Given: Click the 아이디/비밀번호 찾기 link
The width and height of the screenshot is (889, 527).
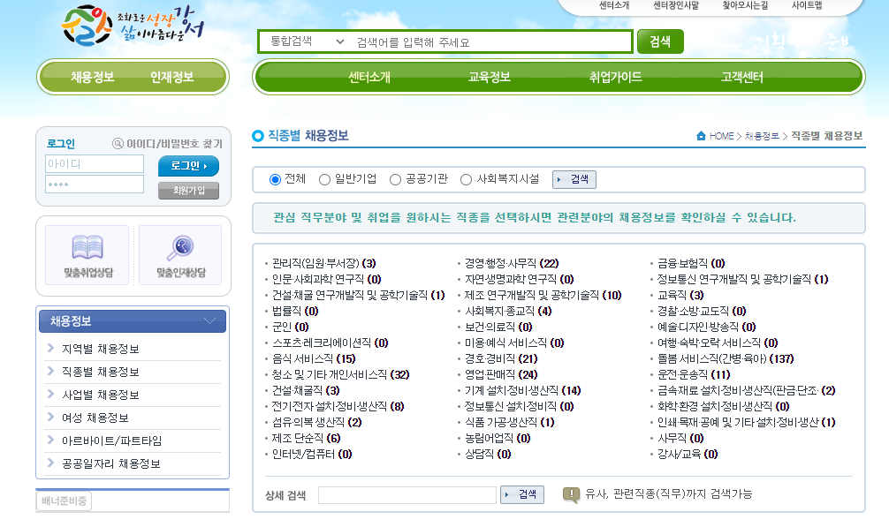Looking at the screenshot, I should [174, 144].
